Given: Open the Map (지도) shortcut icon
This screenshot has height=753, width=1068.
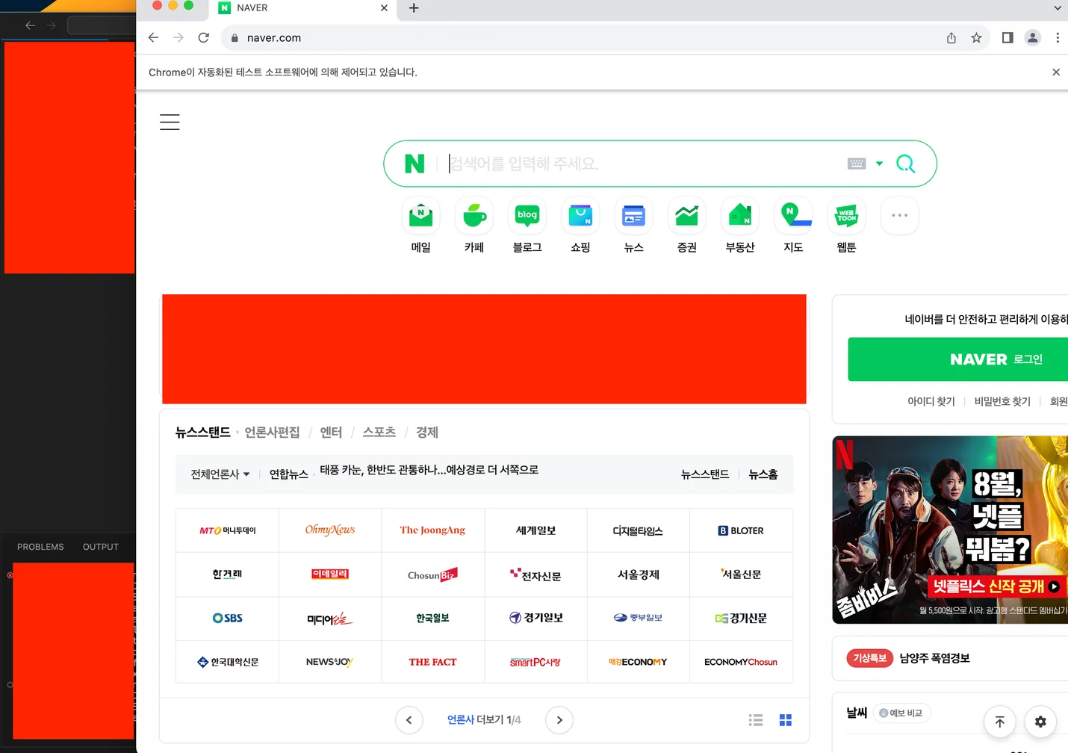Looking at the screenshot, I should 793,216.
